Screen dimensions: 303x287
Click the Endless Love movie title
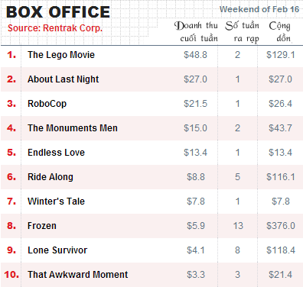point(56,153)
